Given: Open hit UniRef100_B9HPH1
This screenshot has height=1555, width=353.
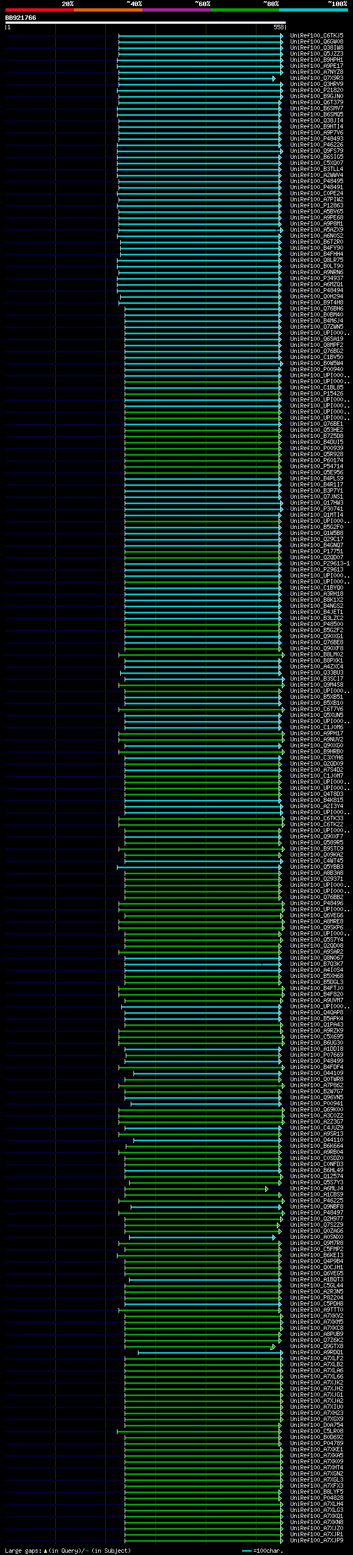Looking at the screenshot, I should (x=317, y=60).
